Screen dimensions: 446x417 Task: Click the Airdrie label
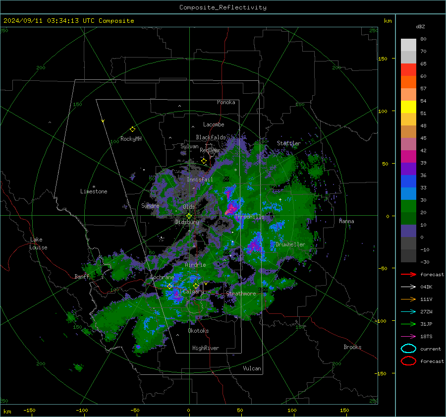(195, 265)
